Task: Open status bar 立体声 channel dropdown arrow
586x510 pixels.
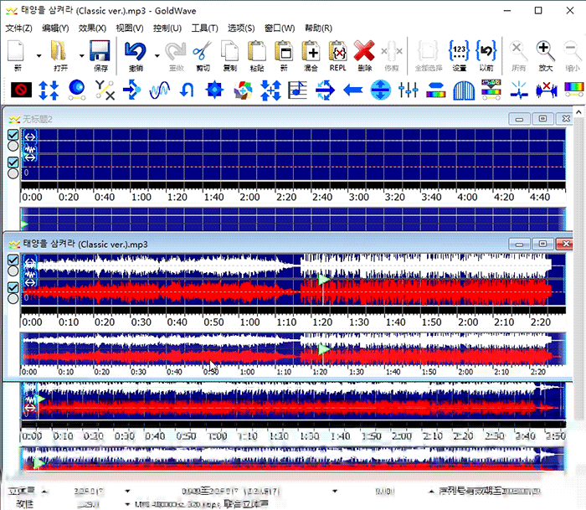Action: [44, 492]
